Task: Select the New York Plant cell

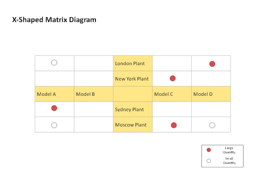Action: pyautogui.click(x=133, y=79)
